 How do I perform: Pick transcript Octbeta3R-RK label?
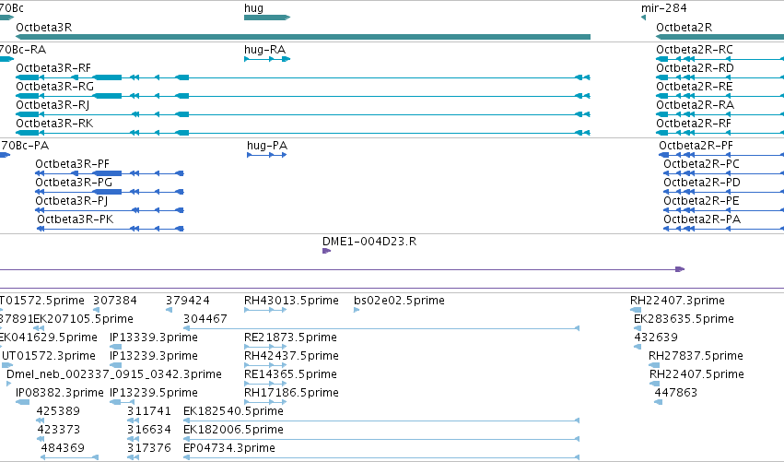point(54,124)
